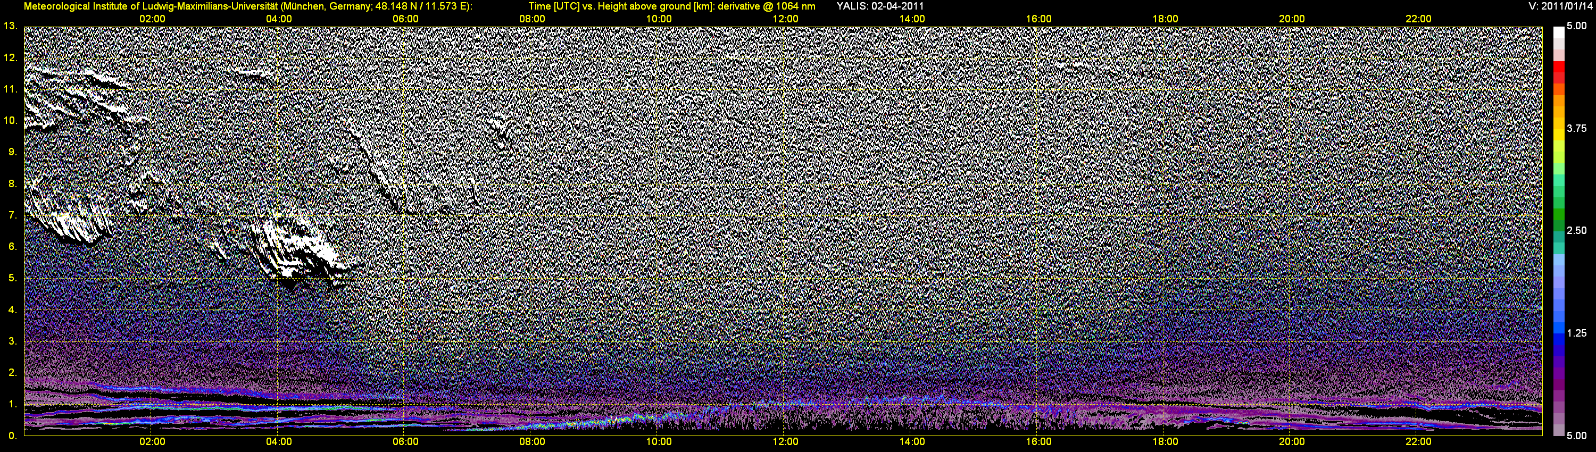Viewport: 1596px width, 452px height.
Task: Click the 2.50 color scale value
Action: (x=1577, y=230)
